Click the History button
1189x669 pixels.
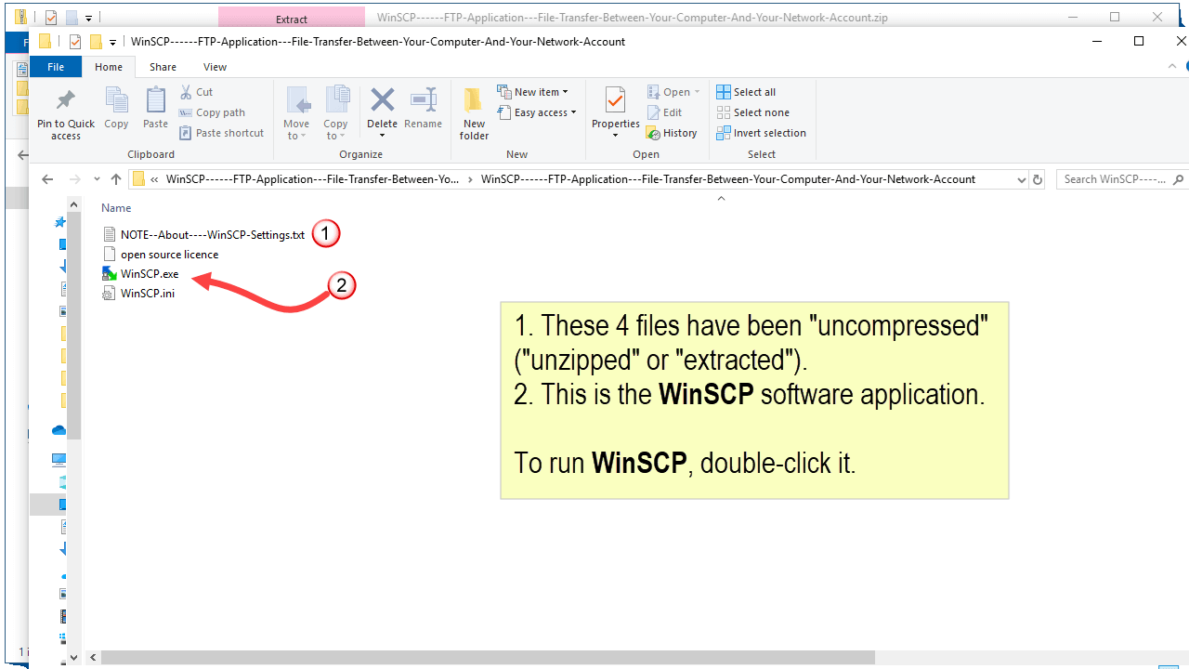[x=672, y=133]
